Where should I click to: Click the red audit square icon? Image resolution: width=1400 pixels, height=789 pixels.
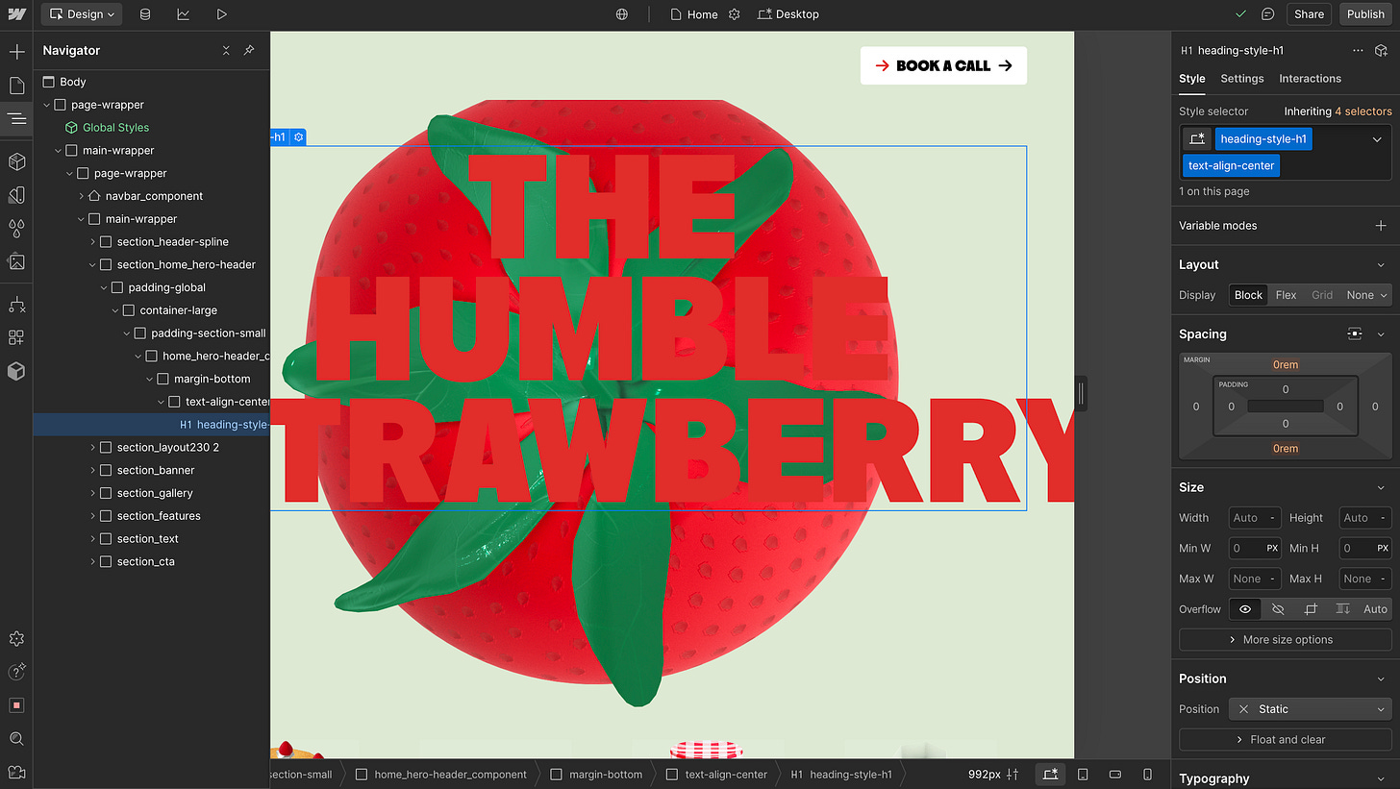(x=16, y=705)
